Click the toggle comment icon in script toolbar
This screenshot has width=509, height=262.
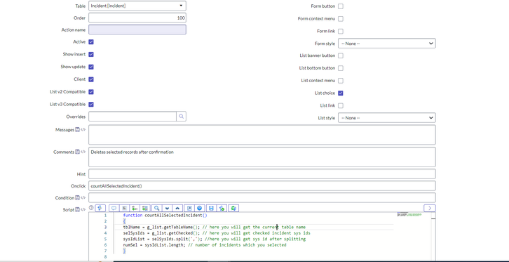[114, 208]
